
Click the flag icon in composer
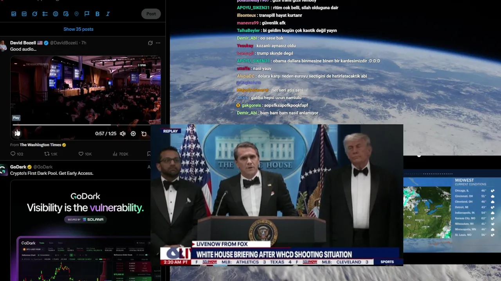pyautogui.click(x=87, y=14)
